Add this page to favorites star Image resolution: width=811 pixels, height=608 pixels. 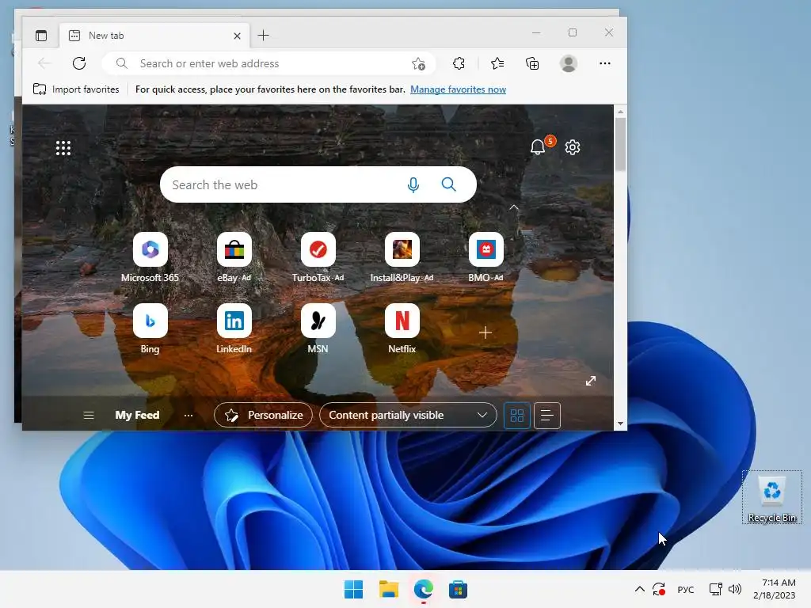[418, 63]
